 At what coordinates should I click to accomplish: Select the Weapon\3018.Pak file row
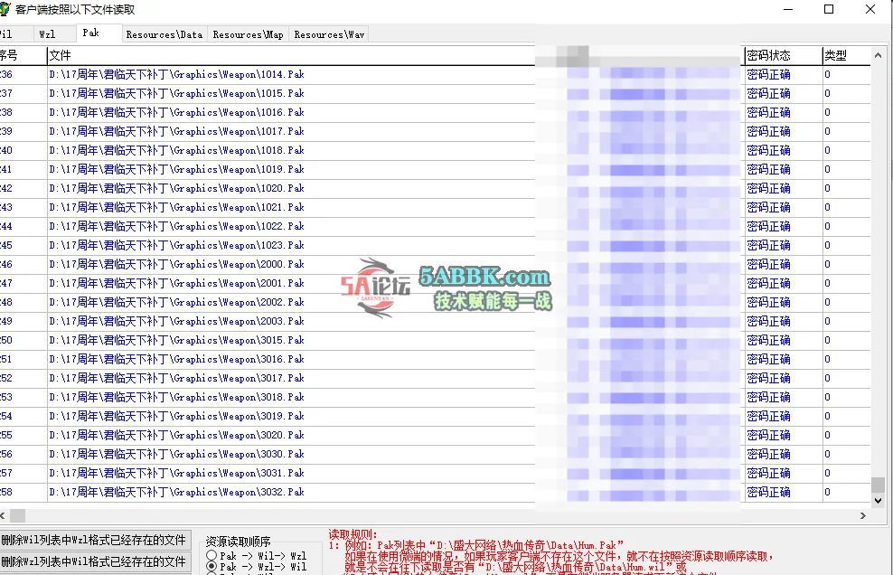click(176, 397)
